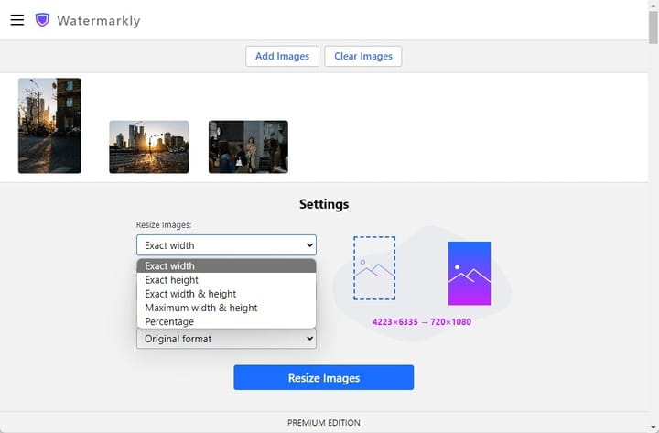Choose the Exact height option
The width and height of the screenshot is (659, 433).
tap(226, 280)
